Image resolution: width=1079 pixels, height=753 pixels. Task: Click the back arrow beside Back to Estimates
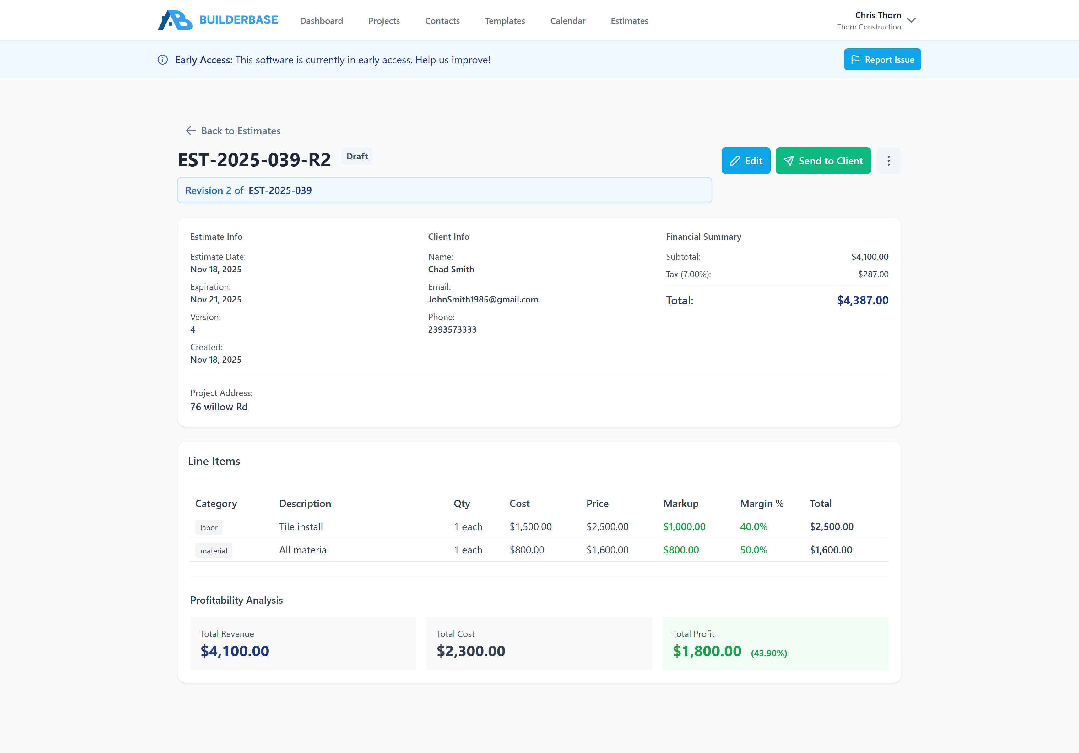click(190, 131)
